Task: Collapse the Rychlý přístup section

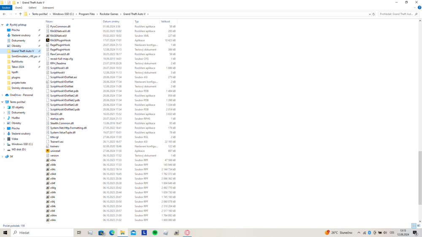Action: pos(3,25)
